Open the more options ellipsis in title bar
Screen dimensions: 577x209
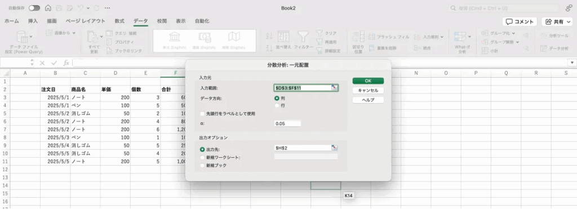108,8
